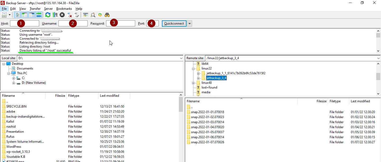Open the Remote site path dropdown
The image size is (381, 162).
coord(378,58)
